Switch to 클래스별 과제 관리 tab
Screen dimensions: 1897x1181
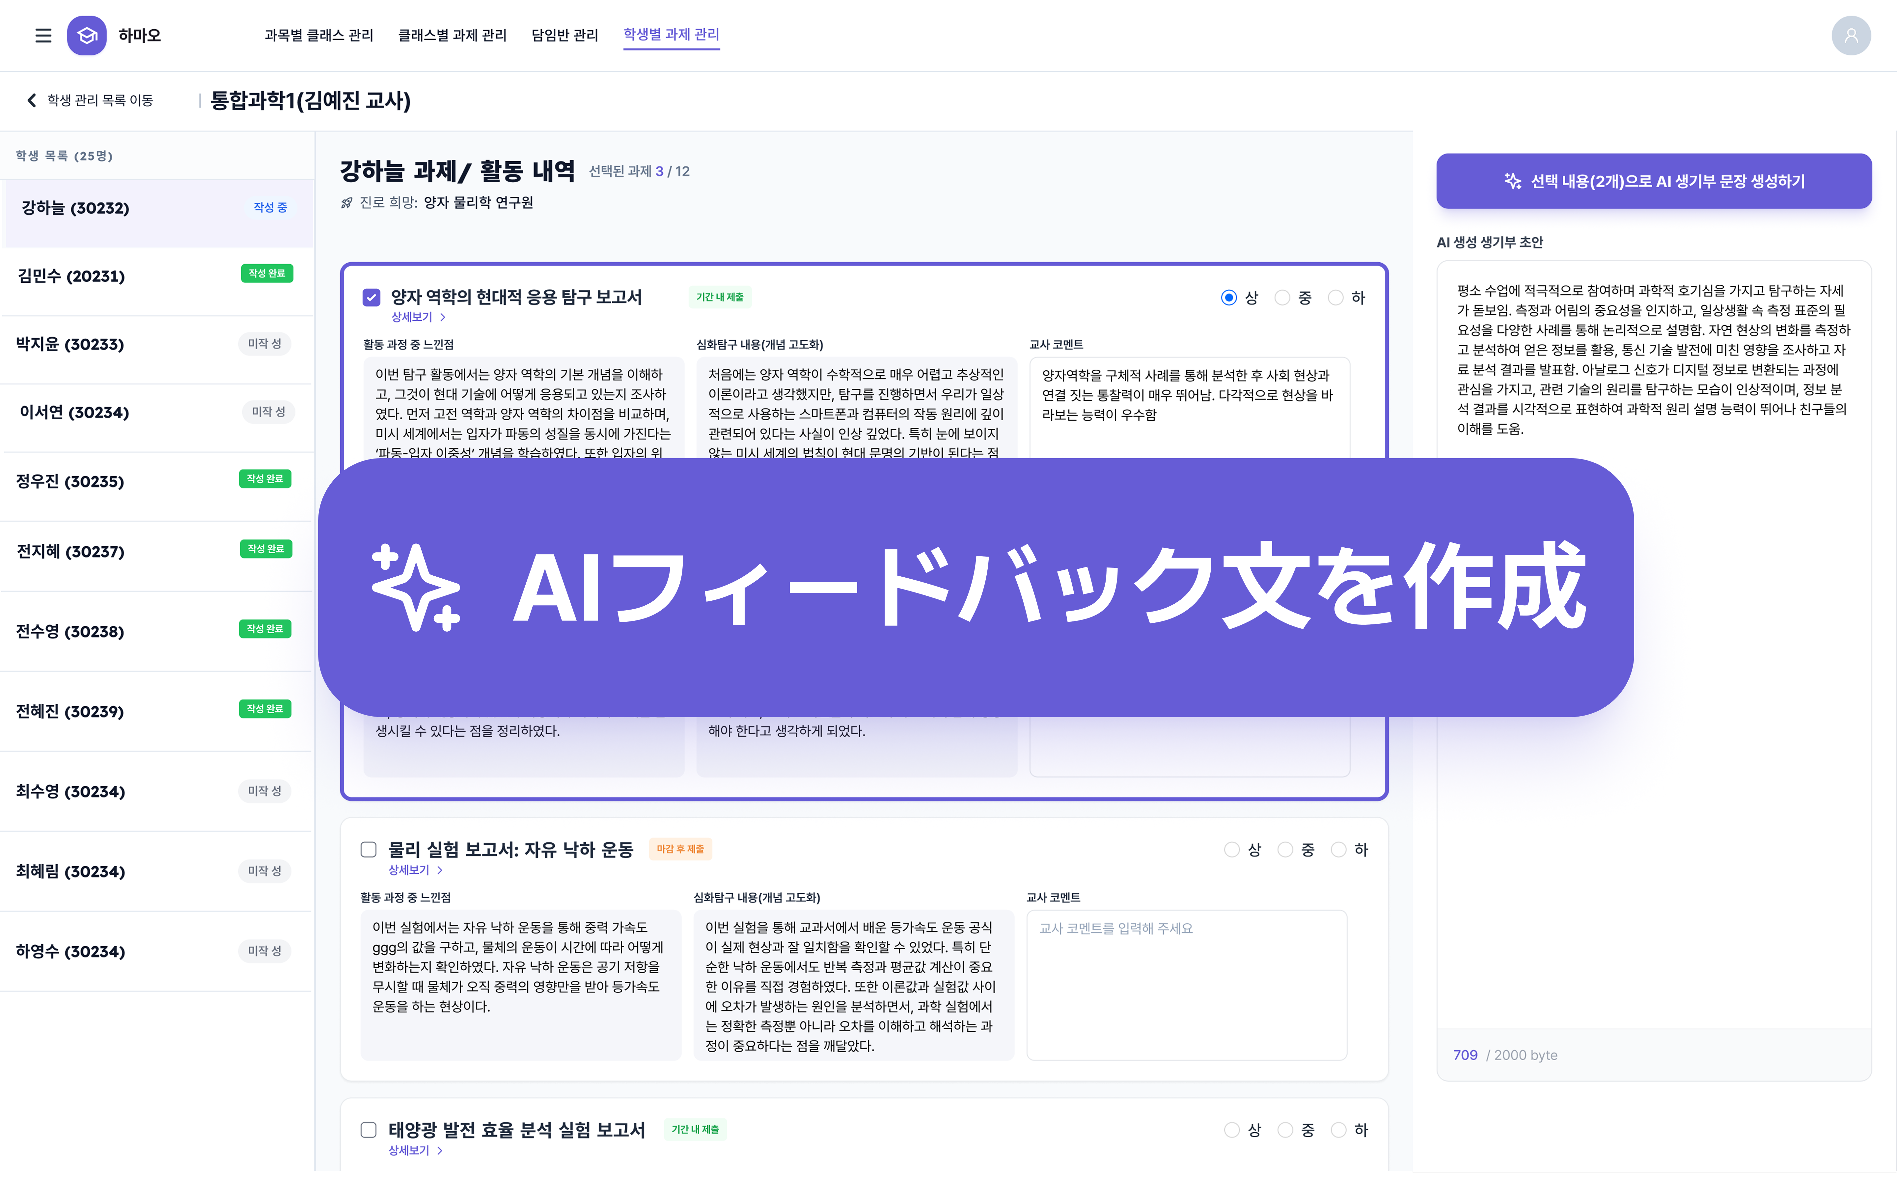[453, 35]
